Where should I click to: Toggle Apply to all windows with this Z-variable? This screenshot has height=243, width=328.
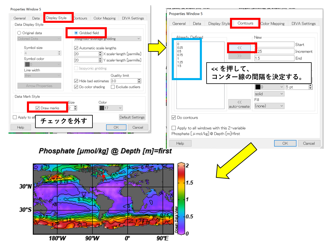(174, 128)
